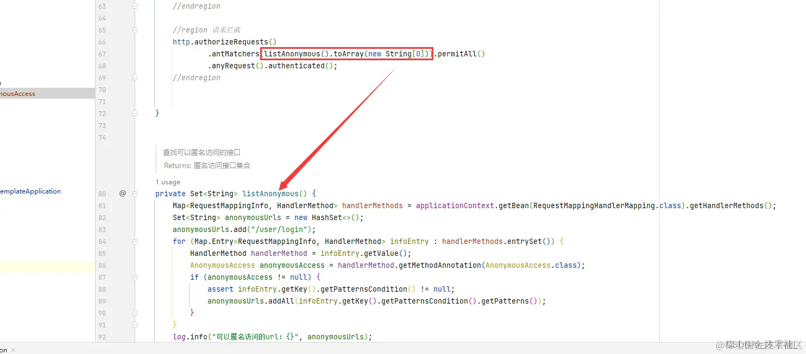
Task: Click the handlerMethods variable declaration on line 81
Action: [x=373, y=205]
